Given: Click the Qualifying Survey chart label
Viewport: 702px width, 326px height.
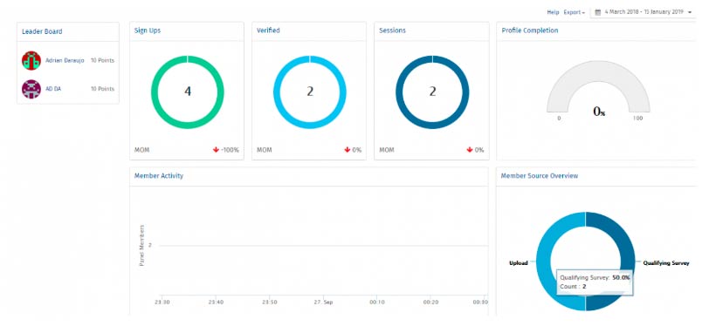Looking at the screenshot, I should [665, 263].
